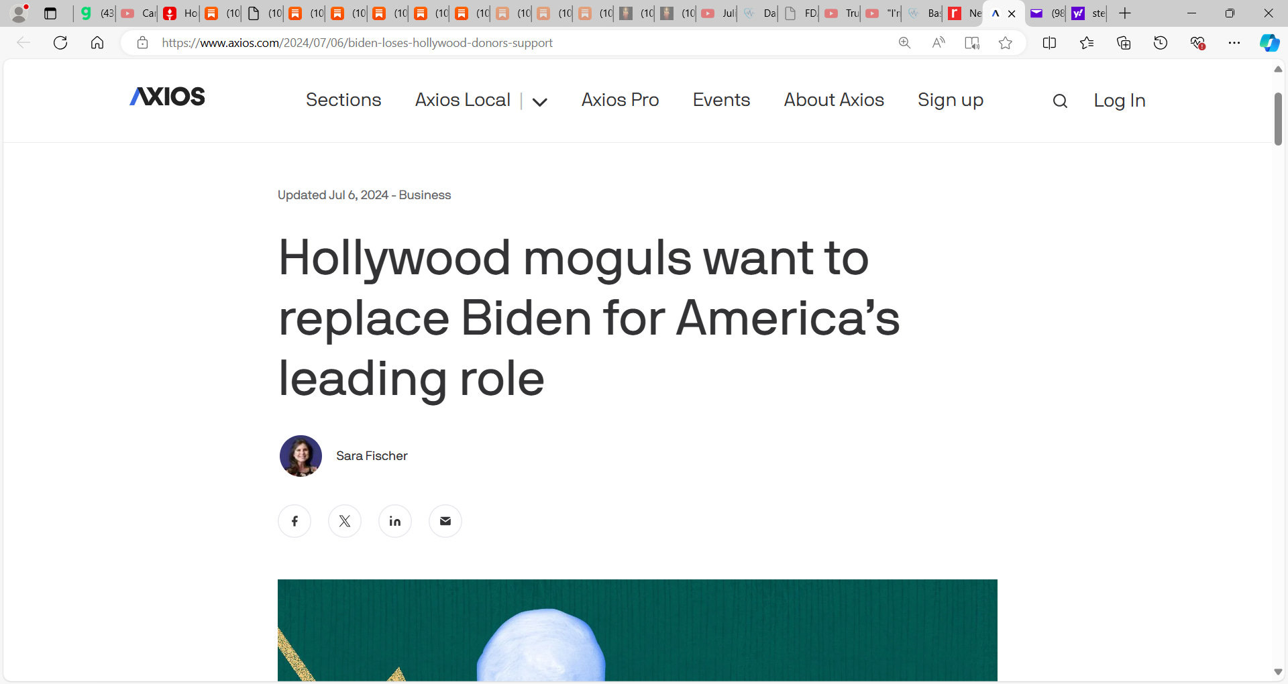Open a new browser tab

coord(1125,13)
